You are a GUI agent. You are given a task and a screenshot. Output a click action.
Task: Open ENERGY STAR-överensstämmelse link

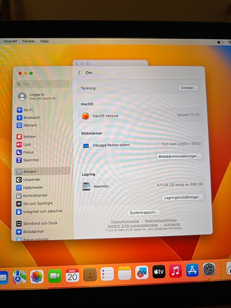pos(133,226)
